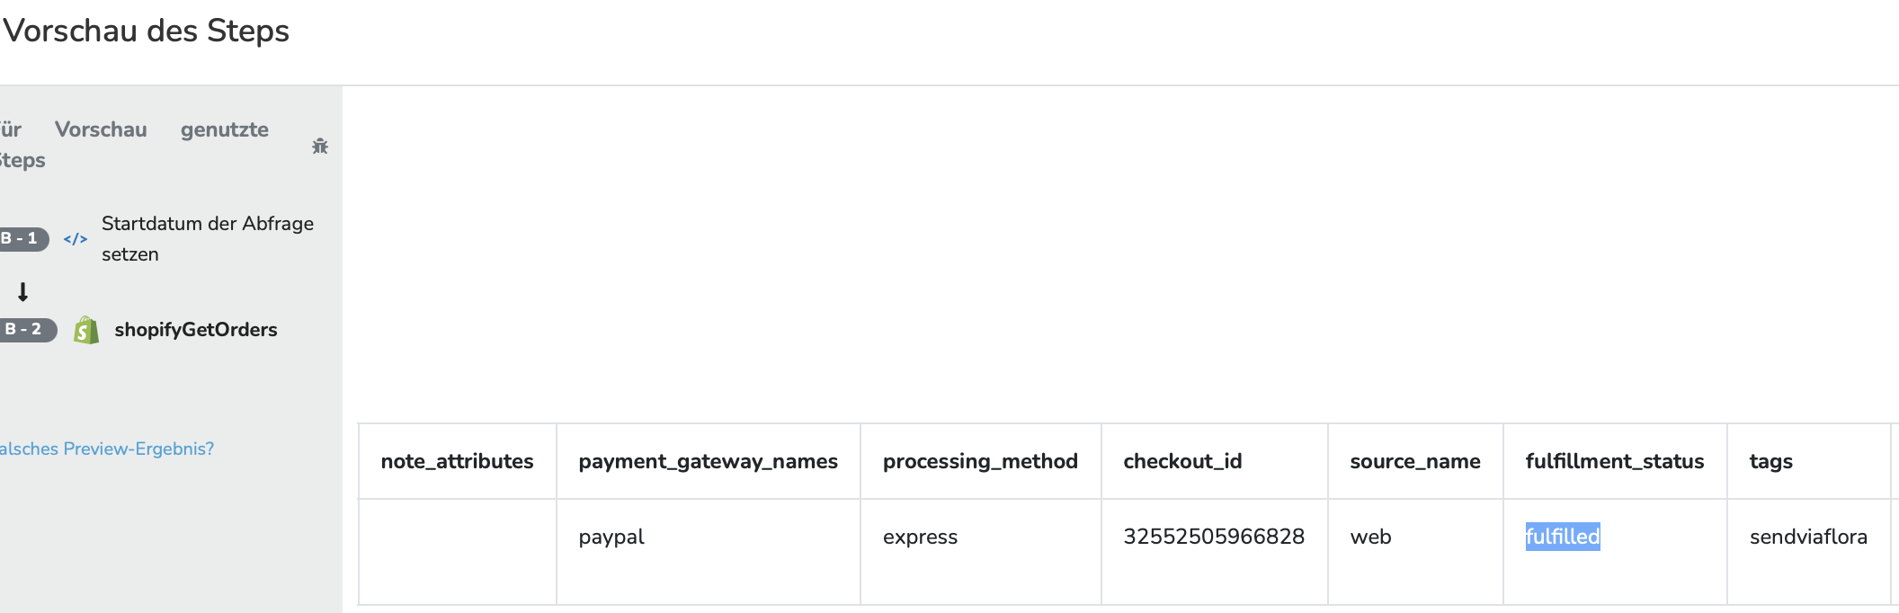Click the Shopify bag icon
The height and width of the screenshot is (613, 1899).
click(86, 330)
